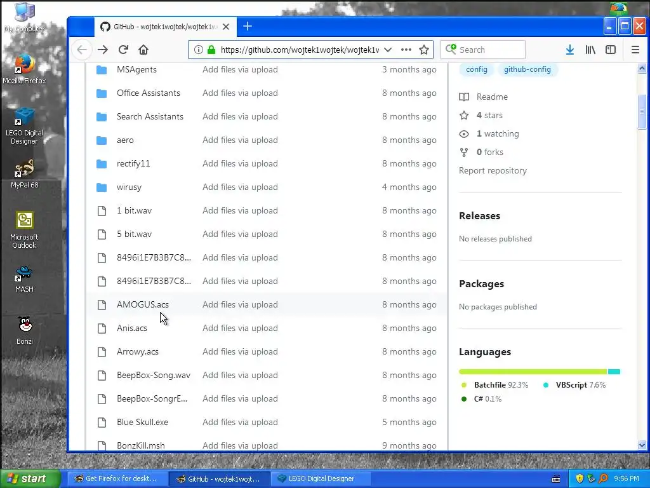This screenshot has height=488, width=650.
Task: Bookmark this page with the star icon
Action: point(423,50)
